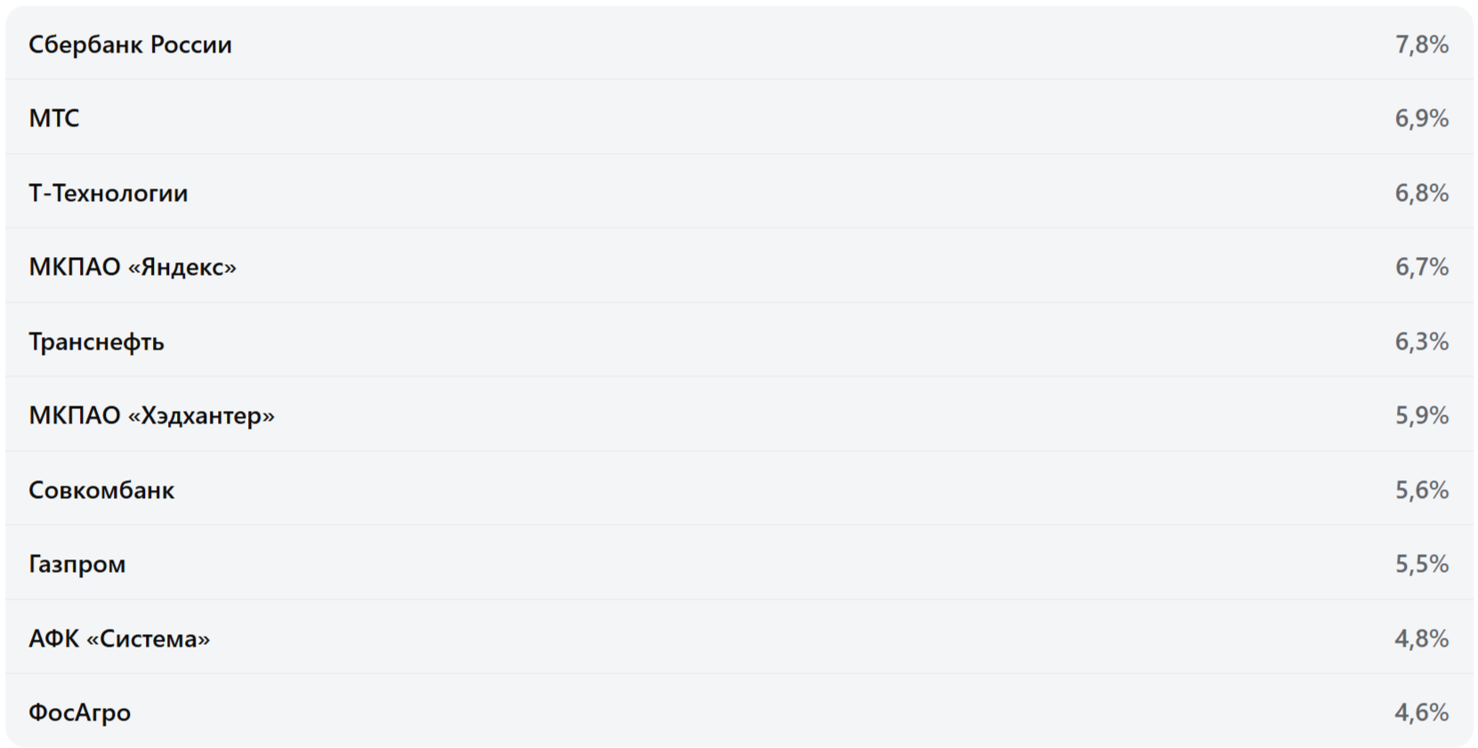The width and height of the screenshot is (1478, 748).
Task: Click the 5,6% Совкомбанк share
Action: tap(1421, 490)
